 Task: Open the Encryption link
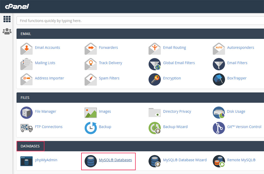[x=172, y=78]
